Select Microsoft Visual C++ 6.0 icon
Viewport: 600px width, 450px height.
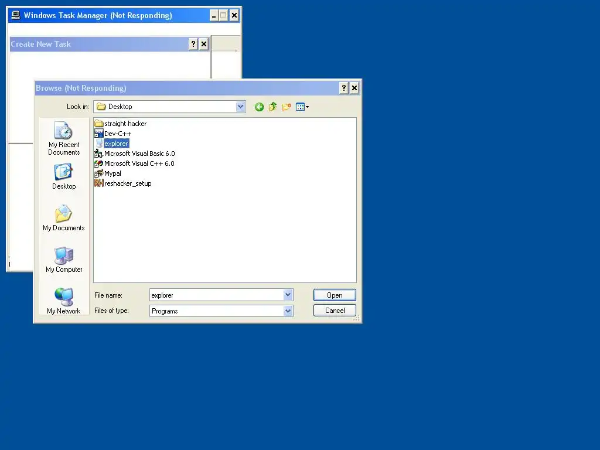[x=98, y=163]
